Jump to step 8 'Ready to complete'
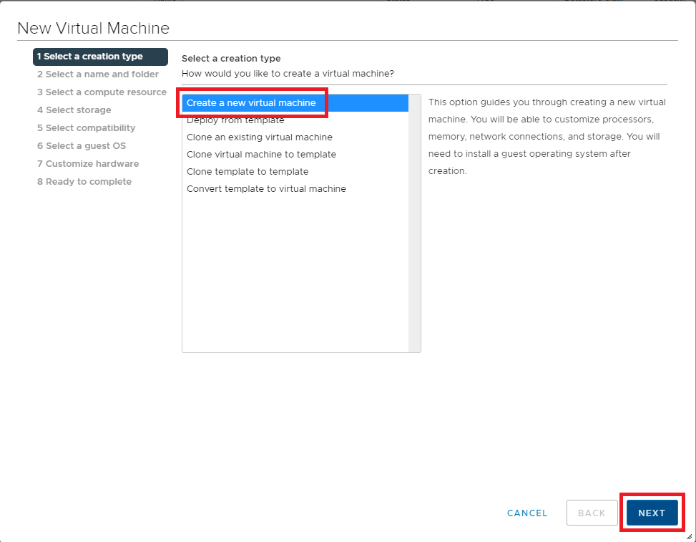 (84, 182)
